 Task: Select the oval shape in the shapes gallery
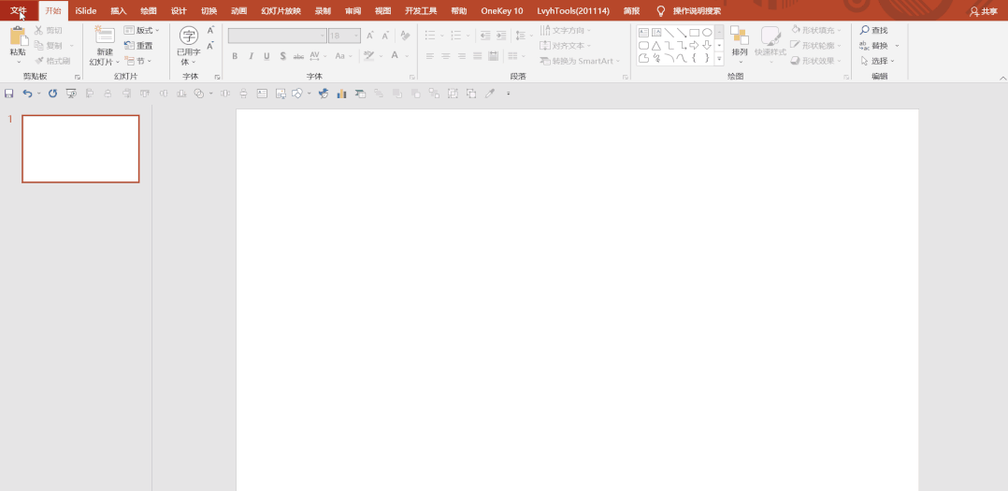[x=707, y=33]
